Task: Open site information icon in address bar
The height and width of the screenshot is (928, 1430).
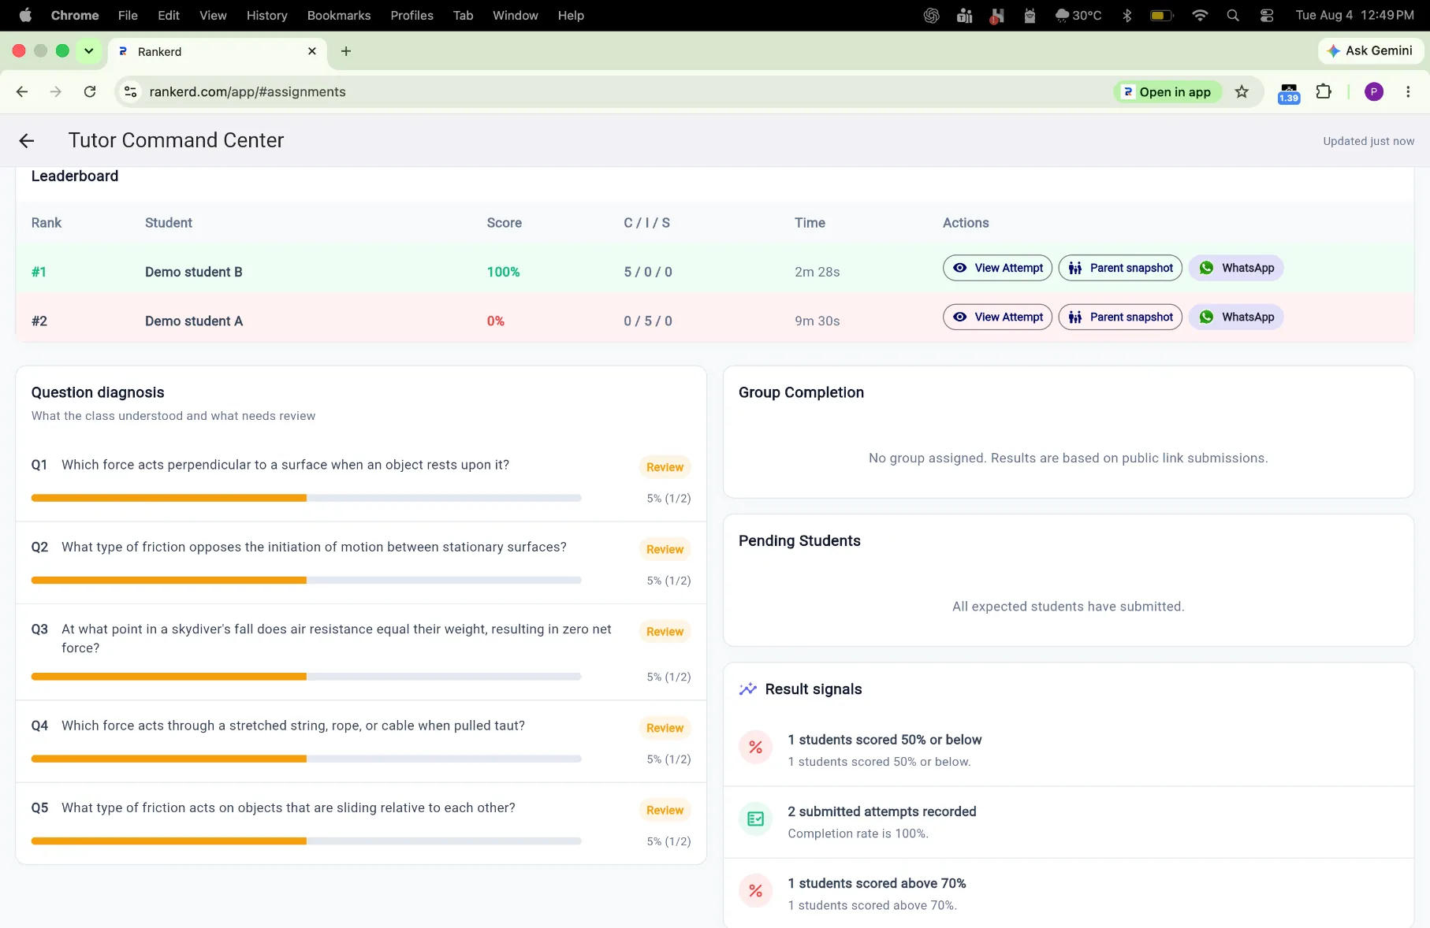Action: pyautogui.click(x=131, y=92)
